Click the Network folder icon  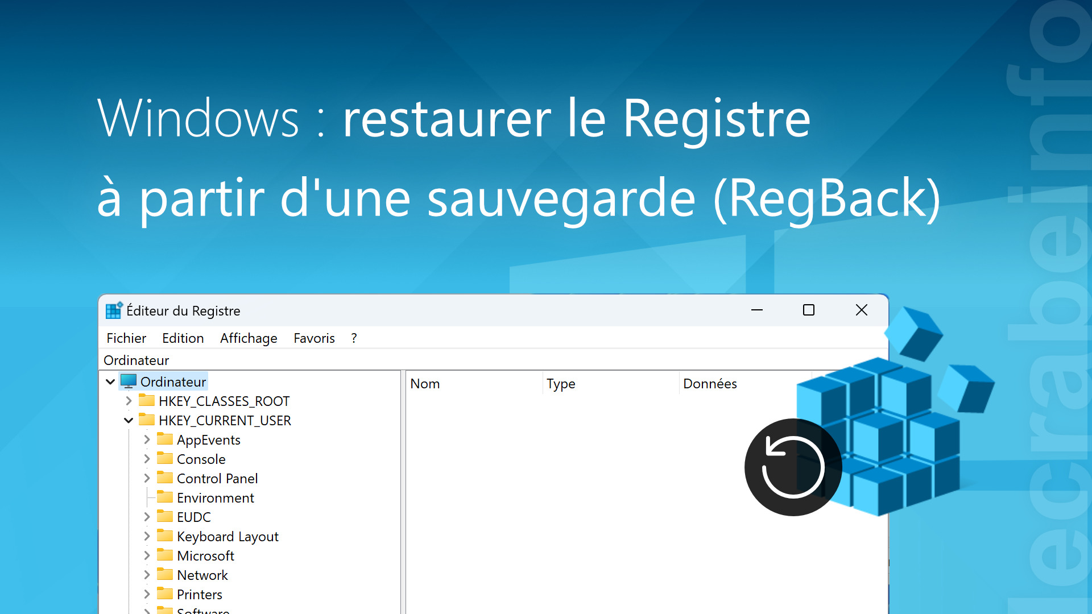click(165, 574)
